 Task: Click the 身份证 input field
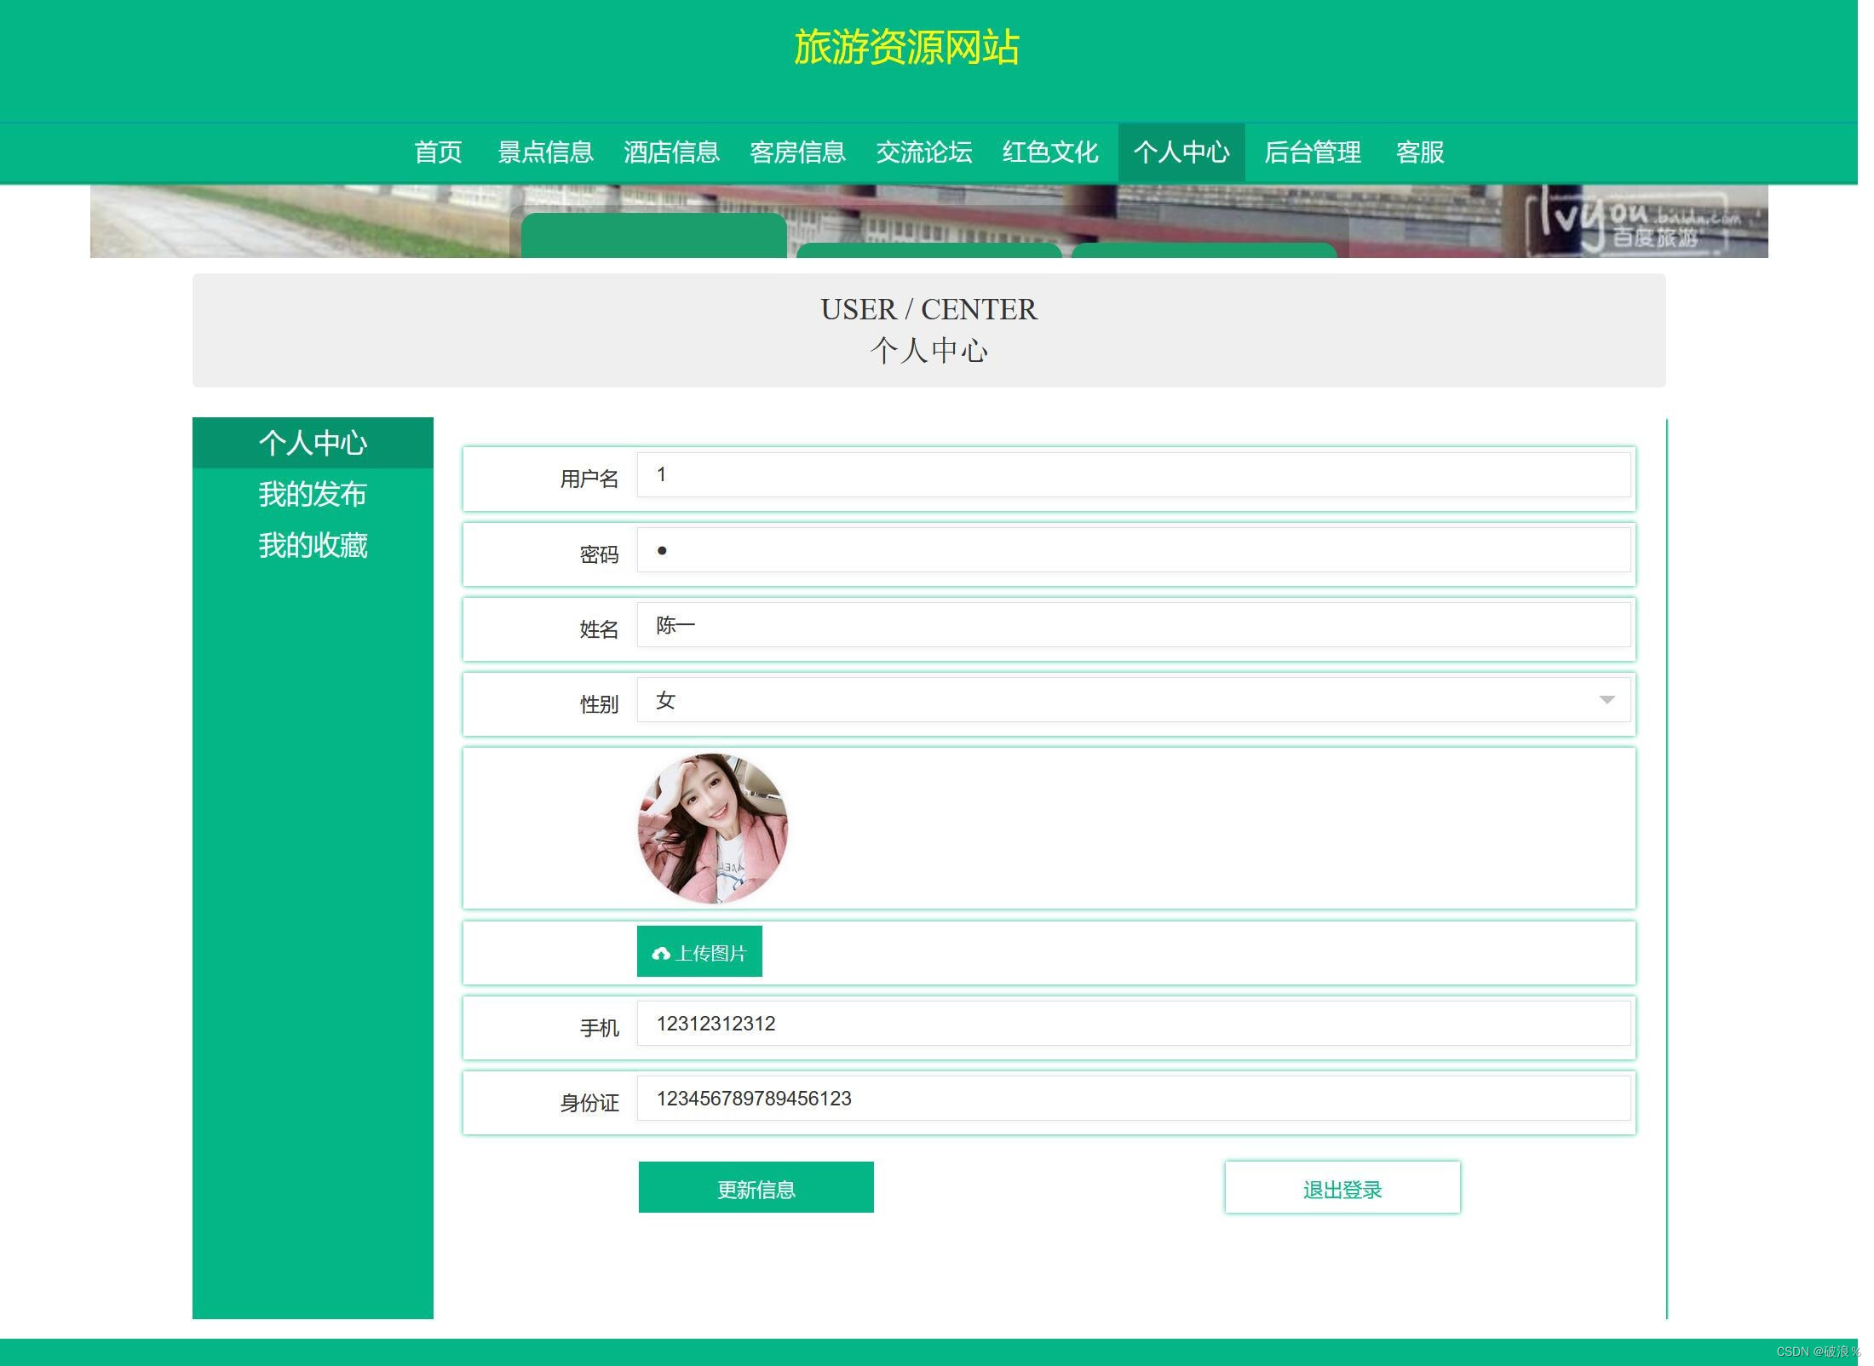pyautogui.click(x=1133, y=1099)
